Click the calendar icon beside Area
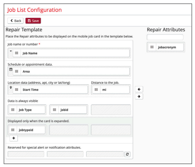Image resolution: width=195 pixels, height=167 pixels. pyautogui.click(x=11, y=69)
